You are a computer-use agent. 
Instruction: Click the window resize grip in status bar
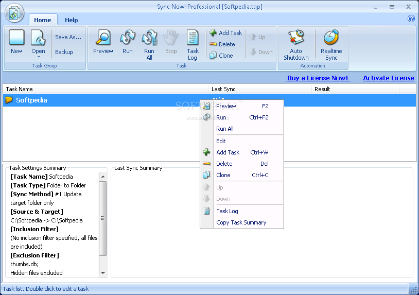pos(414,289)
